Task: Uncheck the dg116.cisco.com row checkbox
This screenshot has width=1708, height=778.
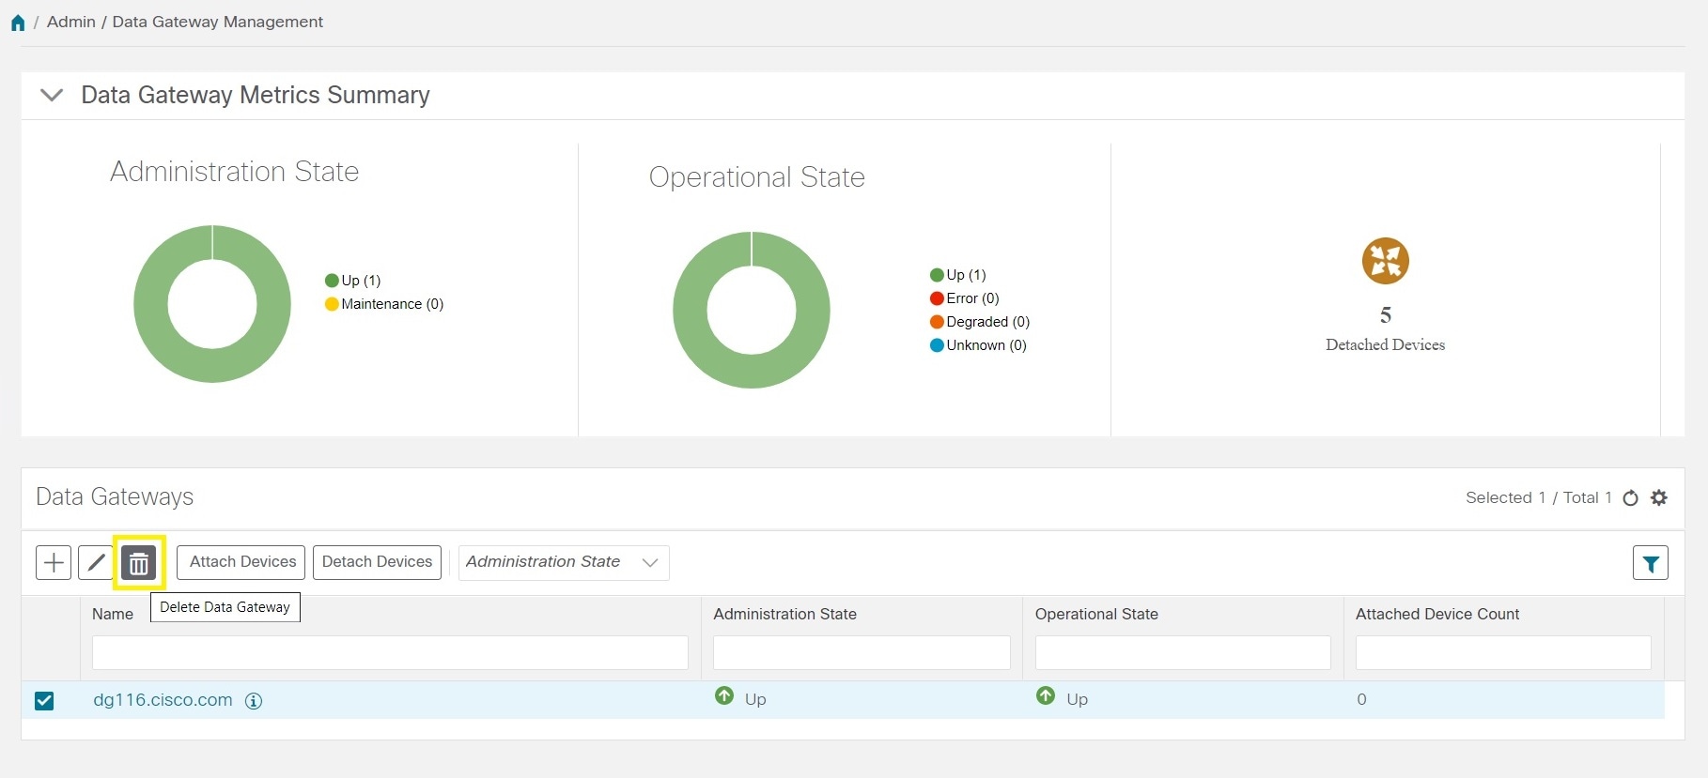Action: tap(44, 701)
